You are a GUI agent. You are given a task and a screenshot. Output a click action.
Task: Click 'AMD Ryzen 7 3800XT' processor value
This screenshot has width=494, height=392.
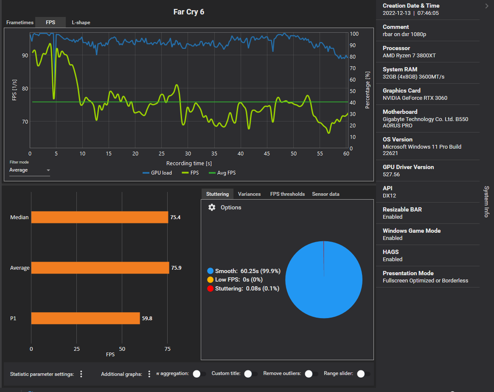pyautogui.click(x=409, y=56)
